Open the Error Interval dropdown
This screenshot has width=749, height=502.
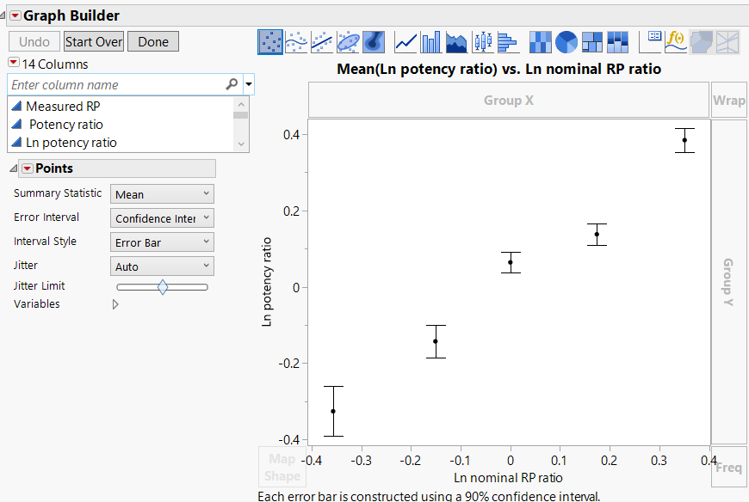pyautogui.click(x=162, y=217)
